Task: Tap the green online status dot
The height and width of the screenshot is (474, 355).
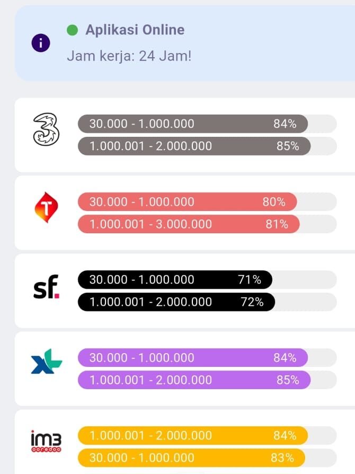Action: pyautogui.click(x=72, y=30)
